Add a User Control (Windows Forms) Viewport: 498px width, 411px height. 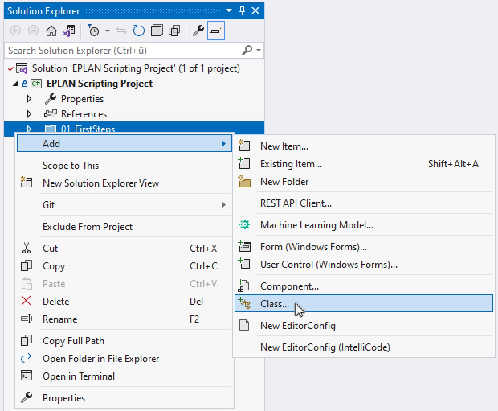point(364,264)
